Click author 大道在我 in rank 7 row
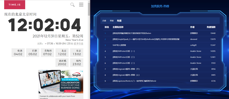The height and width of the screenshot is (99, 229). click(x=194, y=69)
